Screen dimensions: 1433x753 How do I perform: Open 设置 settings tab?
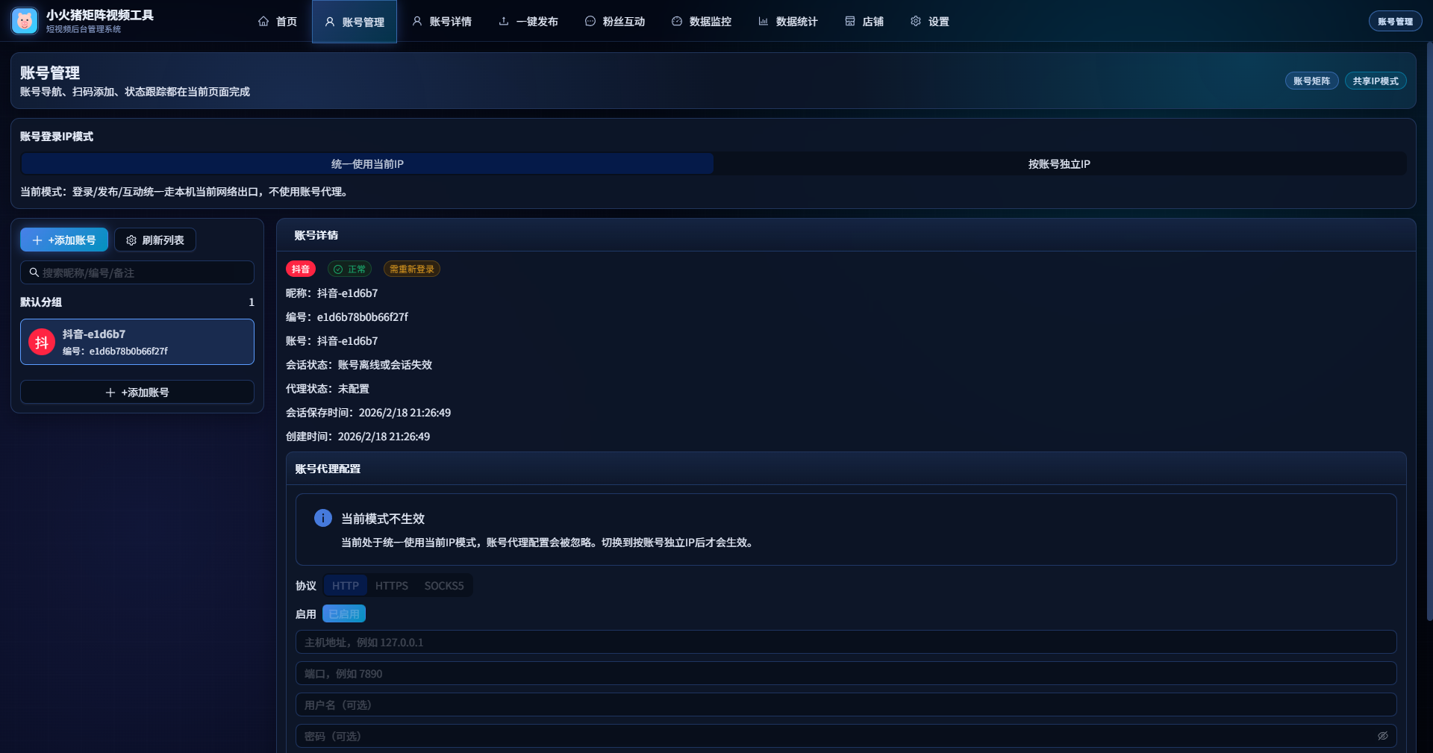(930, 22)
